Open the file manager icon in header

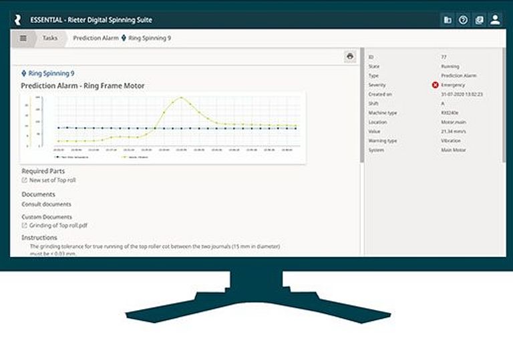pos(447,20)
